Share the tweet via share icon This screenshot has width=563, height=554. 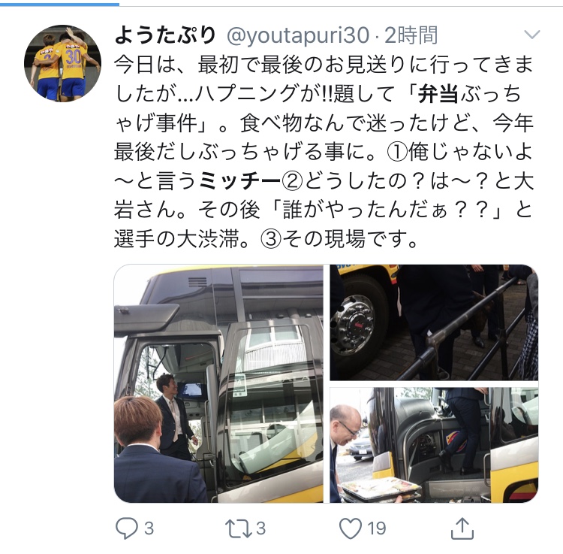(462, 528)
